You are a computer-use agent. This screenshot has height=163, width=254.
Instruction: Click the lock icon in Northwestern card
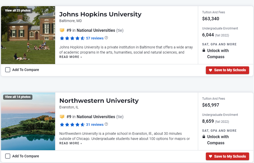(204, 137)
